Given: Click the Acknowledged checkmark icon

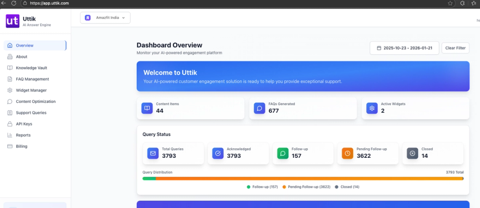Looking at the screenshot, I should pyautogui.click(x=218, y=153).
